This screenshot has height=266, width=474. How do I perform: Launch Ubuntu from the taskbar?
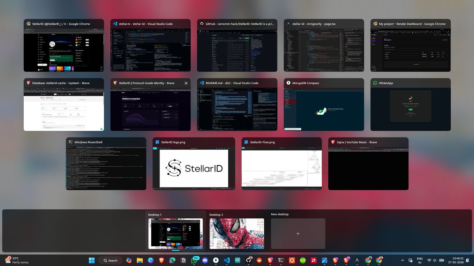point(292,260)
